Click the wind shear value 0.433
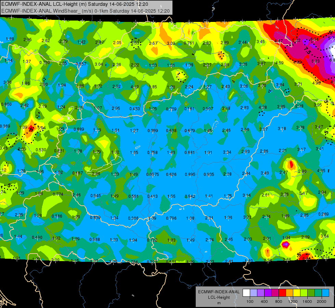This screenshot has height=308, width=335. [134, 109]
